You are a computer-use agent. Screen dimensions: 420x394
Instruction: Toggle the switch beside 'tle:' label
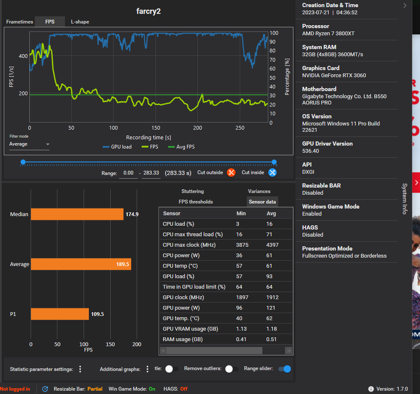pos(172,369)
